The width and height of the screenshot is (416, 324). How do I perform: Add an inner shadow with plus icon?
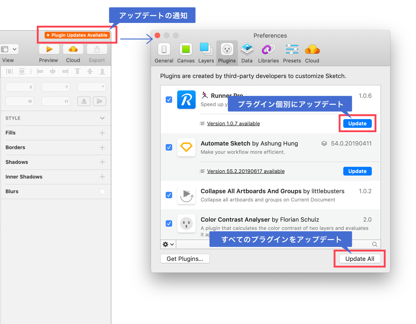pyautogui.click(x=102, y=177)
